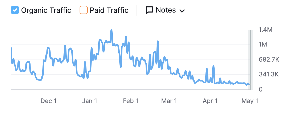
Task: Click the gray highlighted bar at chart's right edge
Action: [x=250, y=60]
